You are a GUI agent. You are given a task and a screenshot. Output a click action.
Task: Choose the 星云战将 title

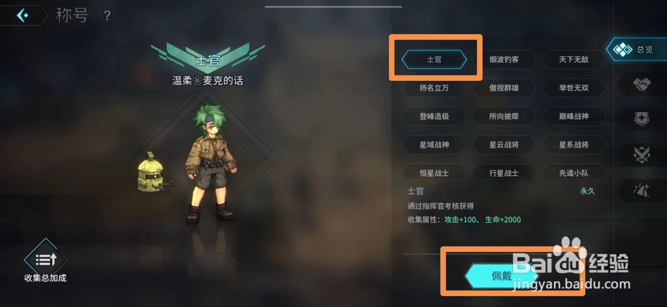[x=504, y=145]
